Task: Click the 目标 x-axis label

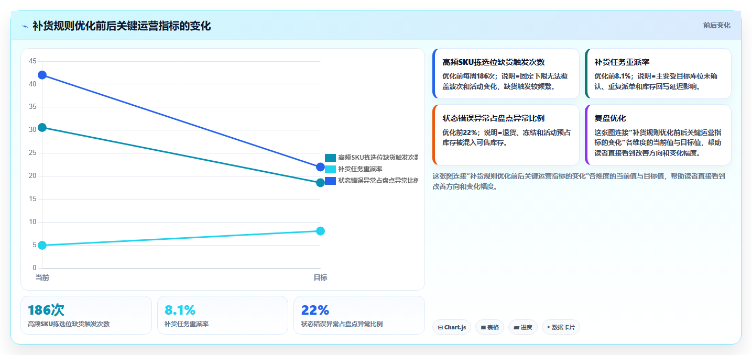Action: (x=321, y=278)
